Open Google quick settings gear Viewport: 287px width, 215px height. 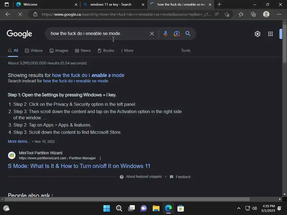pyautogui.click(x=258, y=34)
